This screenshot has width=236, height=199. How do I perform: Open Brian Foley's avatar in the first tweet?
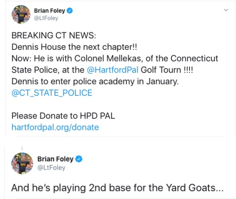(x=20, y=15)
